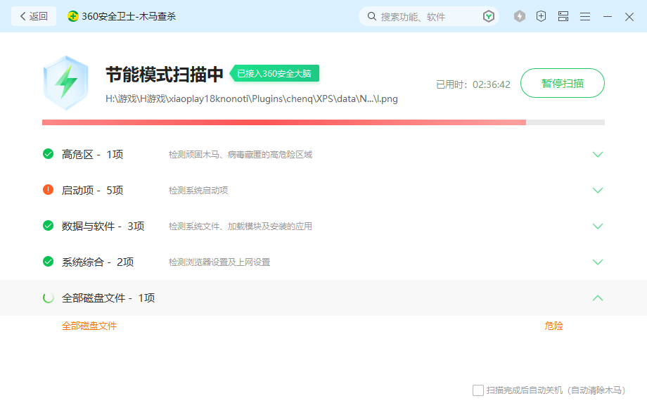
Task: Click the description 检测系统文件、加载模块及安装的应用
Action: coord(241,226)
